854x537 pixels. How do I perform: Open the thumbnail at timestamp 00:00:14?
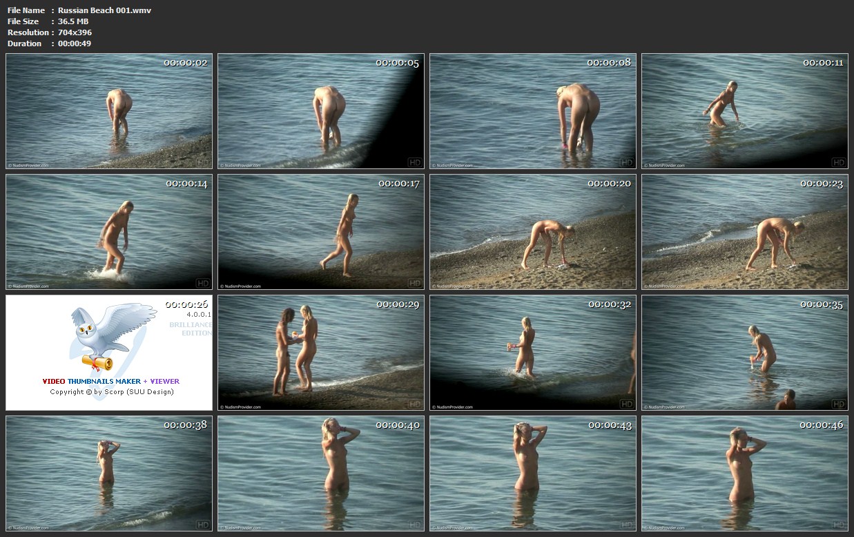109,232
